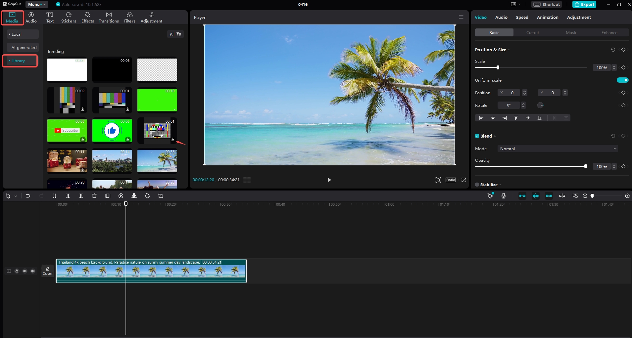The width and height of the screenshot is (632, 338).
Task: Uncheck the Blend option
Action: pyautogui.click(x=477, y=136)
